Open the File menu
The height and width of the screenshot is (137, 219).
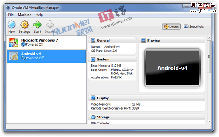coord(11,15)
